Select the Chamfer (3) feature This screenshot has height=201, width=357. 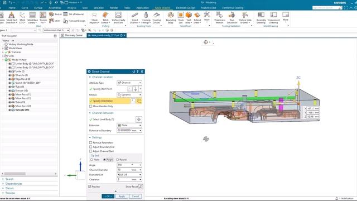click(22, 75)
